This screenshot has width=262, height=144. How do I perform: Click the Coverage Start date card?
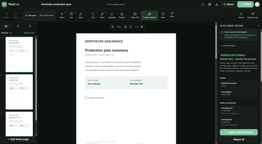coord(239,111)
